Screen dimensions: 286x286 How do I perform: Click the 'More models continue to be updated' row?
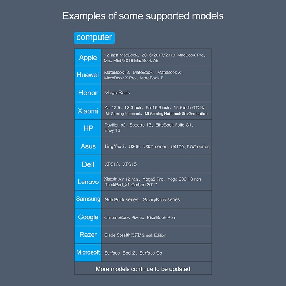pyautogui.click(x=143, y=268)
